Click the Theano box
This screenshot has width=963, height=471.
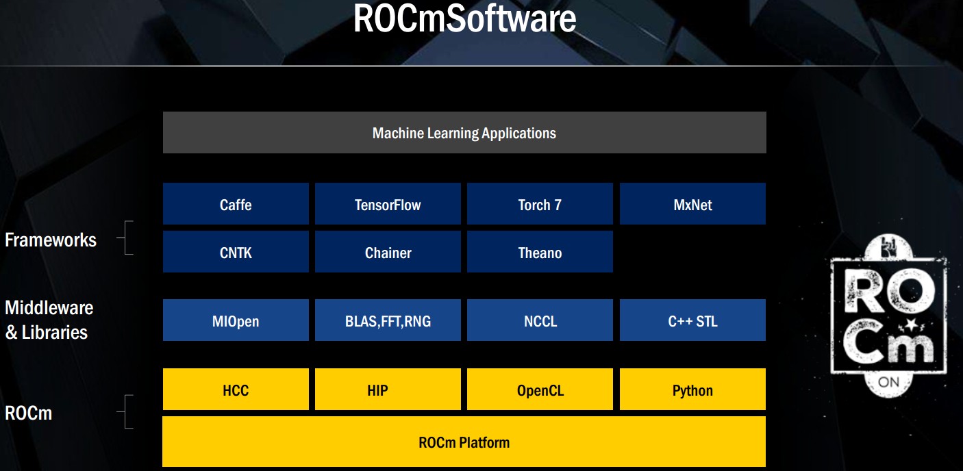tap(540, 252)
